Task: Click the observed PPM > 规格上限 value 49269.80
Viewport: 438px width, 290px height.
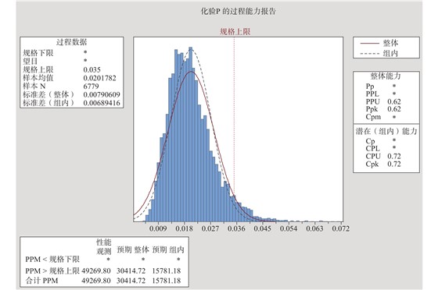Action: point(96,271)
